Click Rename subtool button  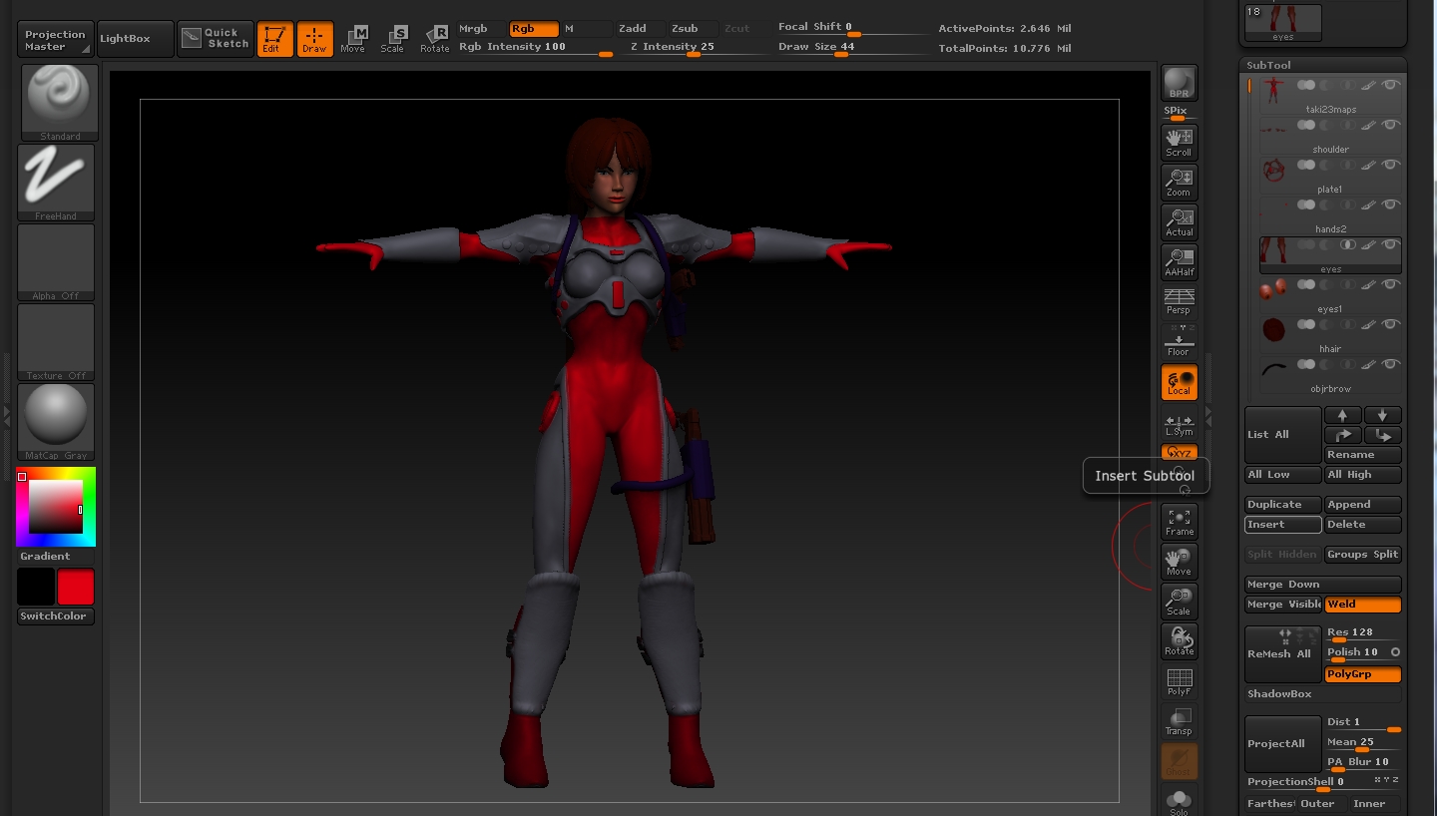pyautogui.click(x=1362, y=455)
